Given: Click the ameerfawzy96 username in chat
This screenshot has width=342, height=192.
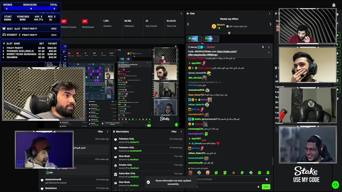Looking at the screenshot, I should (x=196, y=163).
